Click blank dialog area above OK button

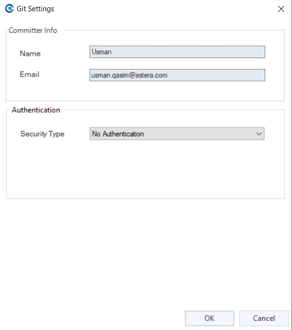pyautogui.click(x=145, y=253)
